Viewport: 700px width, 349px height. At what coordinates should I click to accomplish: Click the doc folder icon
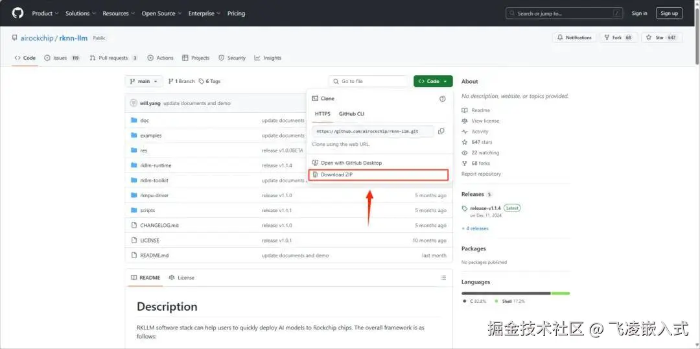[134, 120]
